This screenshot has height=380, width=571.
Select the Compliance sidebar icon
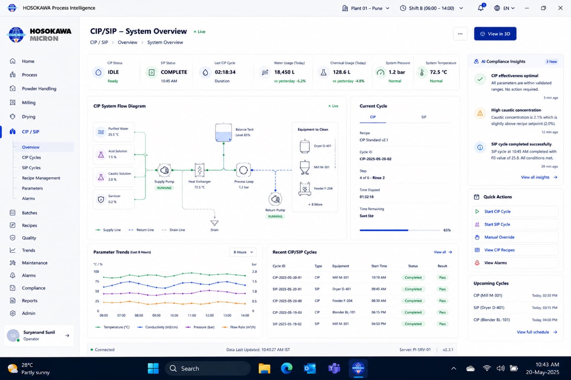click(x=13, y=288)
